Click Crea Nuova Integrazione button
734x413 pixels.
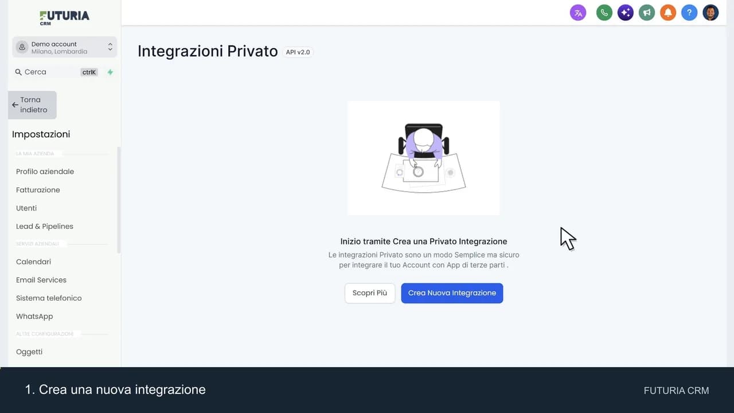[x=452, y=293]
